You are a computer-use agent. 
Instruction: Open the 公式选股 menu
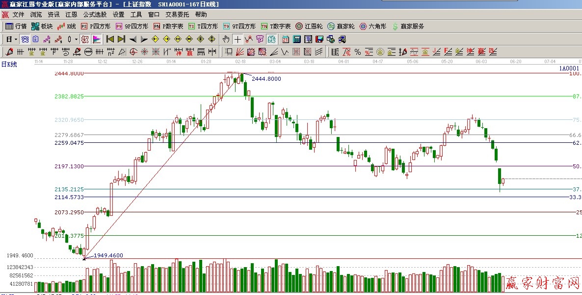[x=95, y=15]
